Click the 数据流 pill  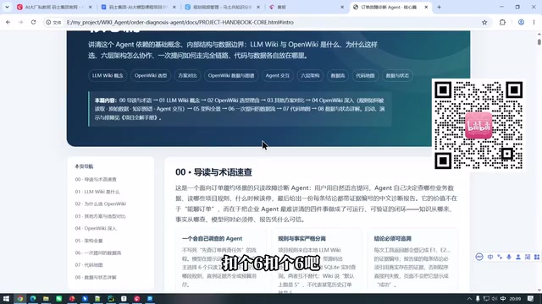(x=338, y=75)
